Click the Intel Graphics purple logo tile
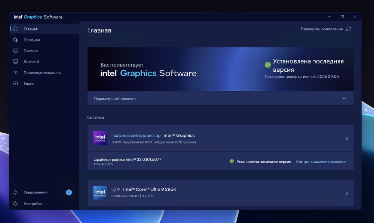This screenshot has height=223, width=374. point(100,138)
